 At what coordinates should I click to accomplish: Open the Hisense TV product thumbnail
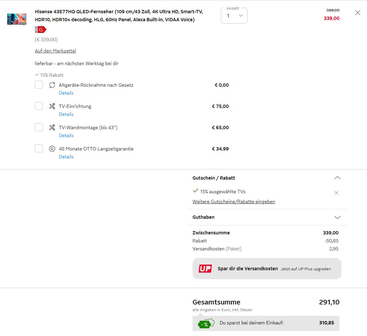pyautogui.click(x=17, y=19)
